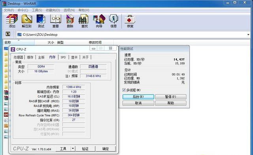Open the Favorites (收藏夹) menu
This screenshot has width=253, height=155.
53,10
